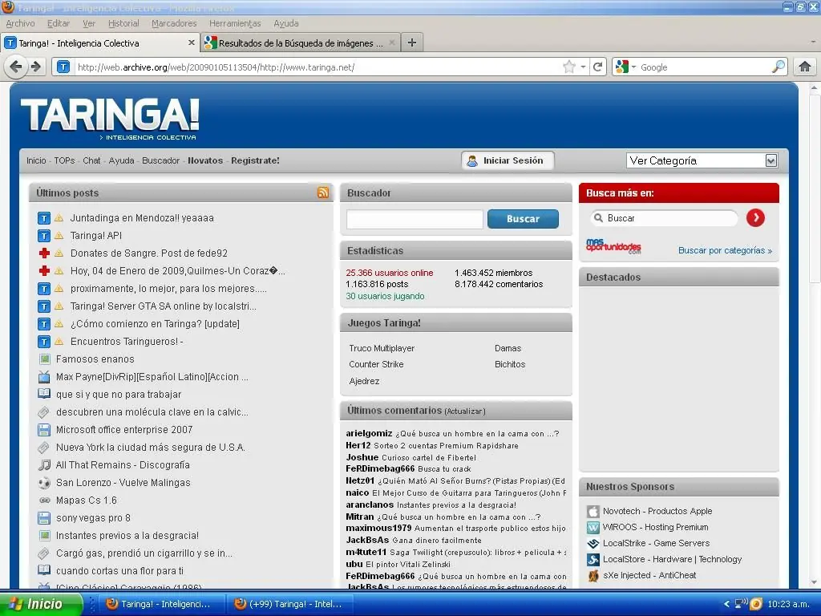Bookmark page with the star icon
The image size is (821, 616).
[x=568, y=67]
